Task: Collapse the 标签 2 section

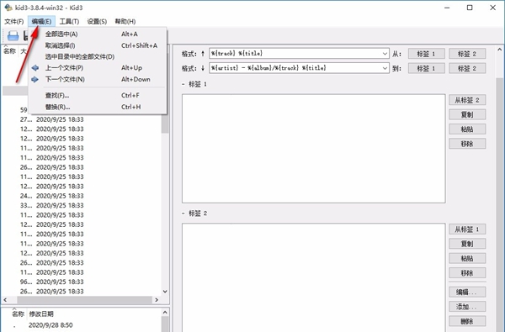Action: click(x=183, y=213)
